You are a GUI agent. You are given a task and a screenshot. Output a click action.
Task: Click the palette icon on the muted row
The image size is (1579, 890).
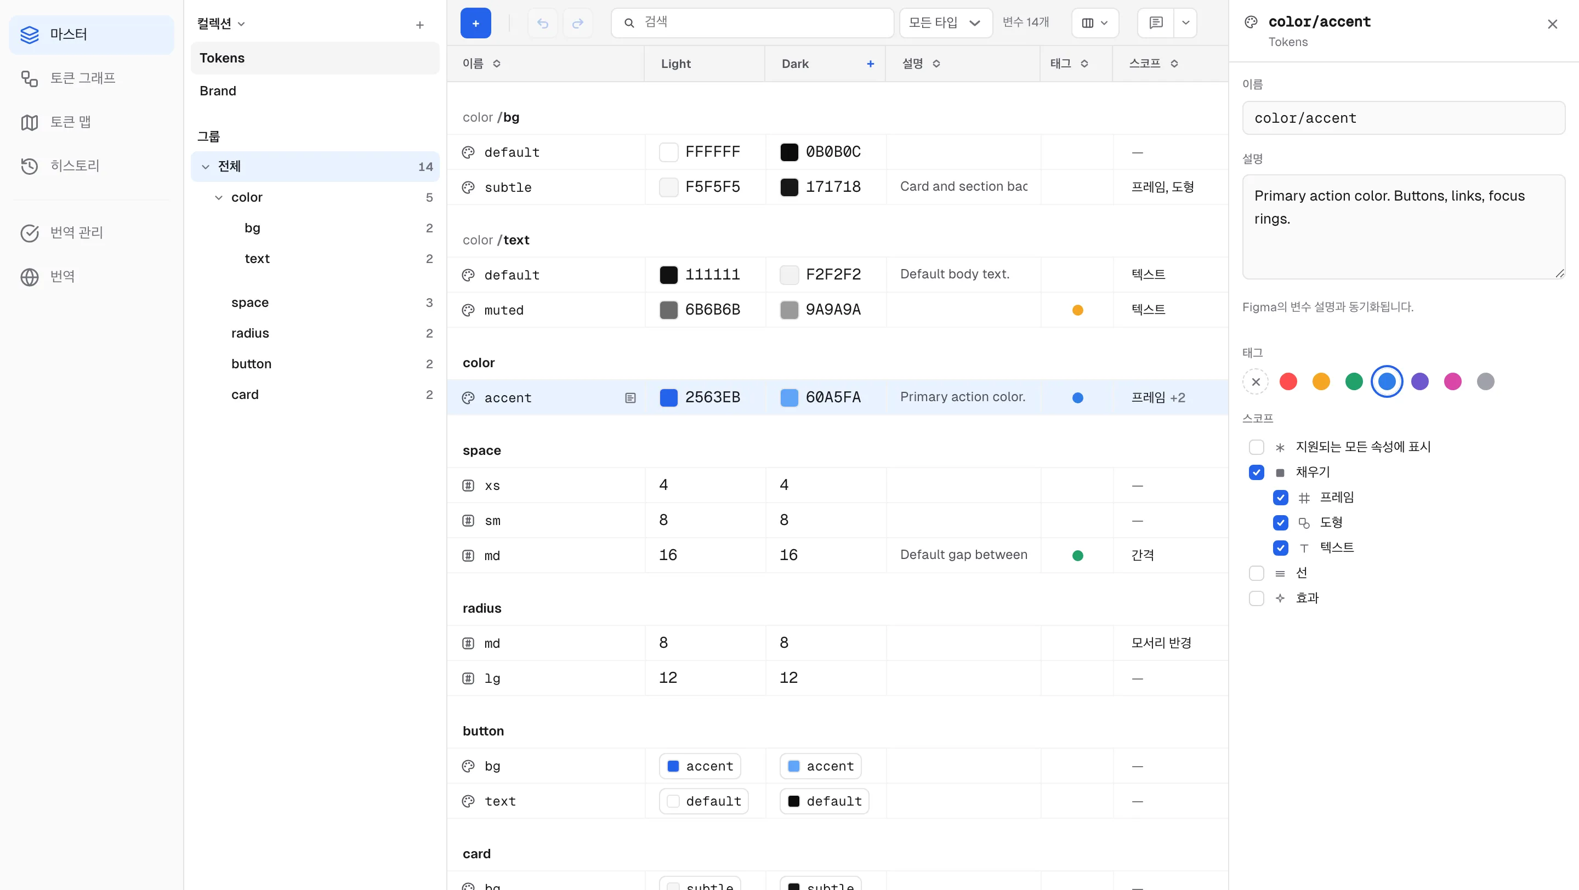pyautogui.click(x=468, y=311)
